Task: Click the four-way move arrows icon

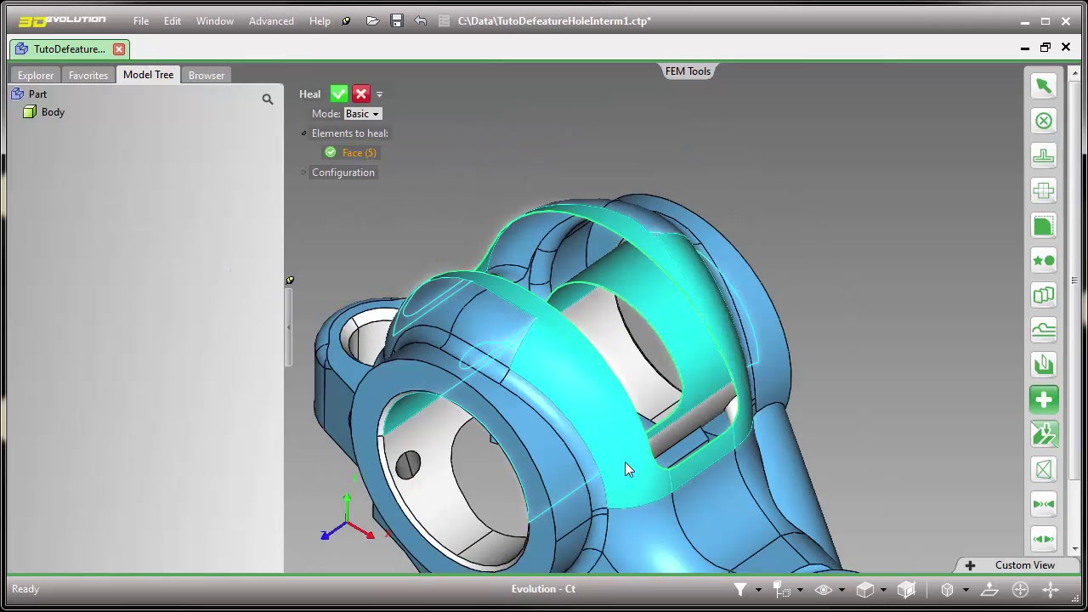Action: pyautogui.click(x=1051, y=589)
